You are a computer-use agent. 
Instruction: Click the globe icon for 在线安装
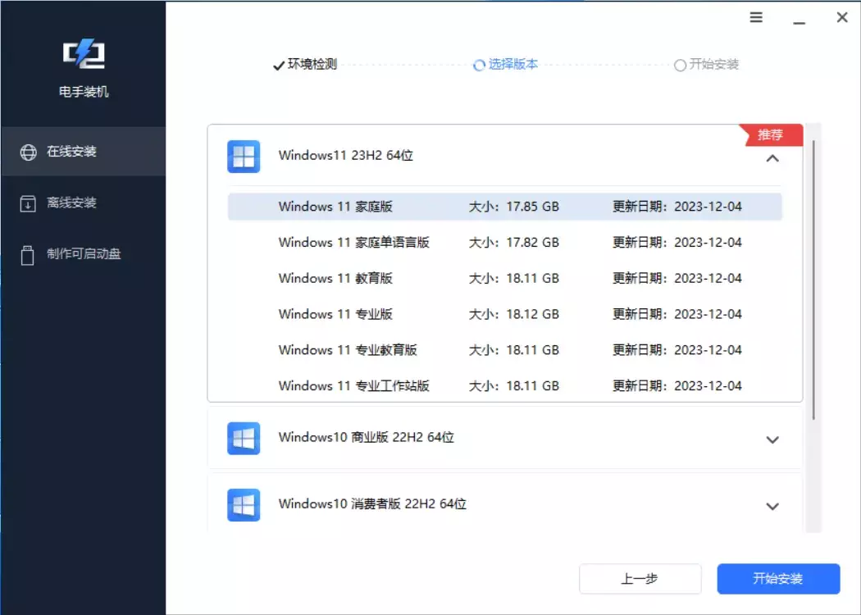(28, 152)
